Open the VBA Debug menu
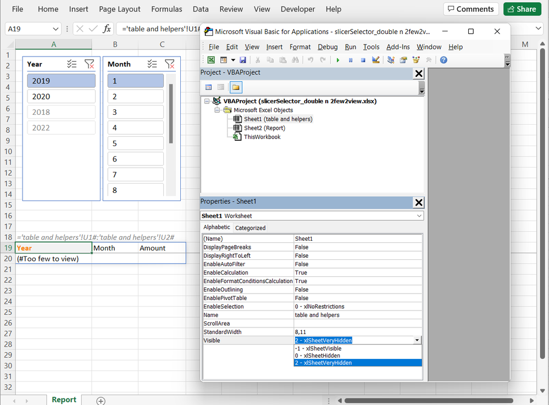This screenshot has width=549, height=405. click(x=328, y=47)
